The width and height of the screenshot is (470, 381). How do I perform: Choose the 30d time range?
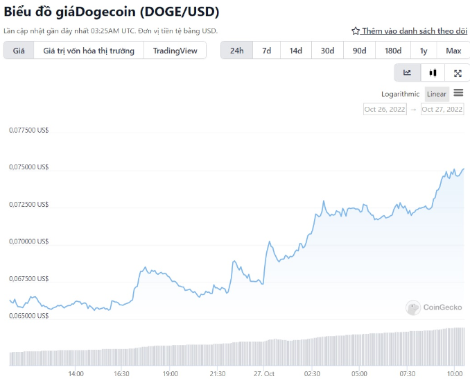point(328,51)
